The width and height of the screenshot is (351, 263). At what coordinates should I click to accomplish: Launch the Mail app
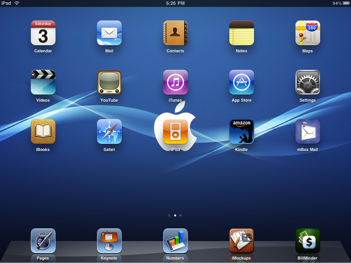109,33
